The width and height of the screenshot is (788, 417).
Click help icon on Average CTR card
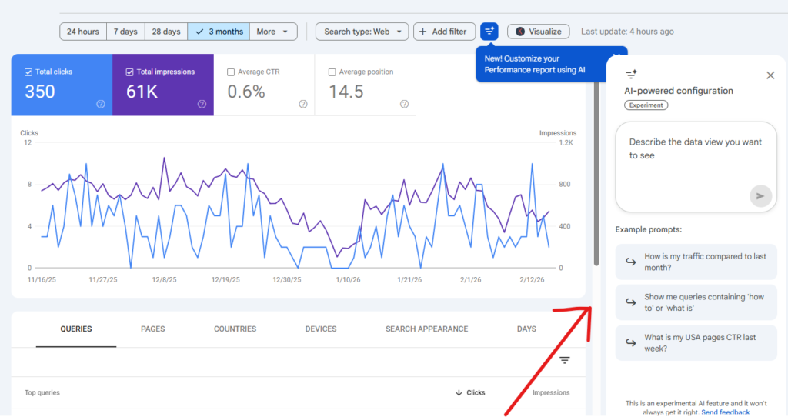[x=303, y=104]
